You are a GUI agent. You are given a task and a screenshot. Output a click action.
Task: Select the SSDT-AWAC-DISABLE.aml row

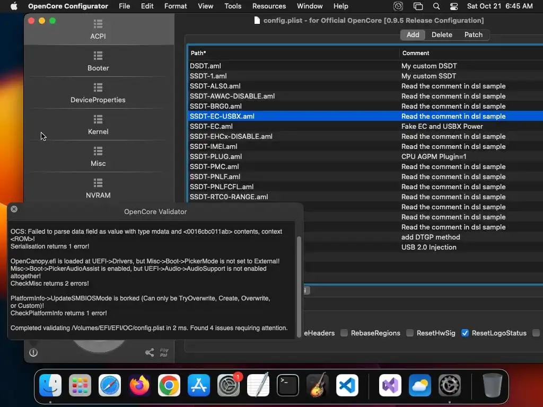365,96
